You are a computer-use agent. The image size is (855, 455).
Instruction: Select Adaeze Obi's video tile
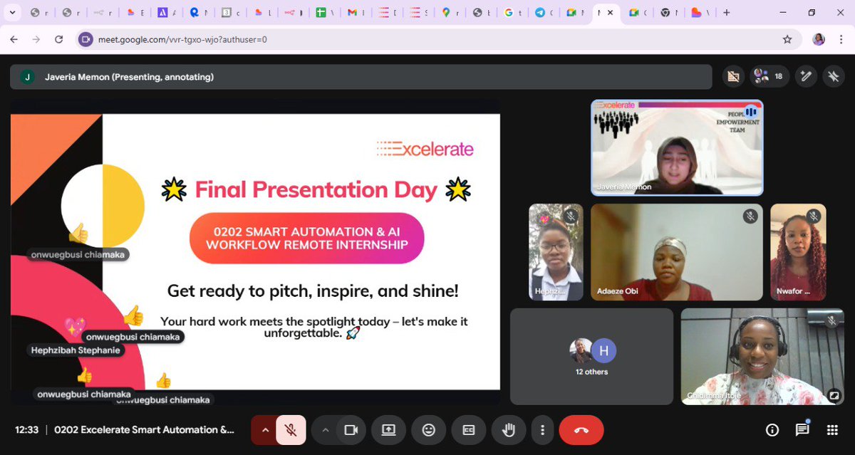pyautogui.click(x=677, y=252)
